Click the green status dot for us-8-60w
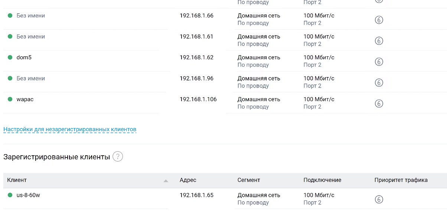 pos(10,195)
